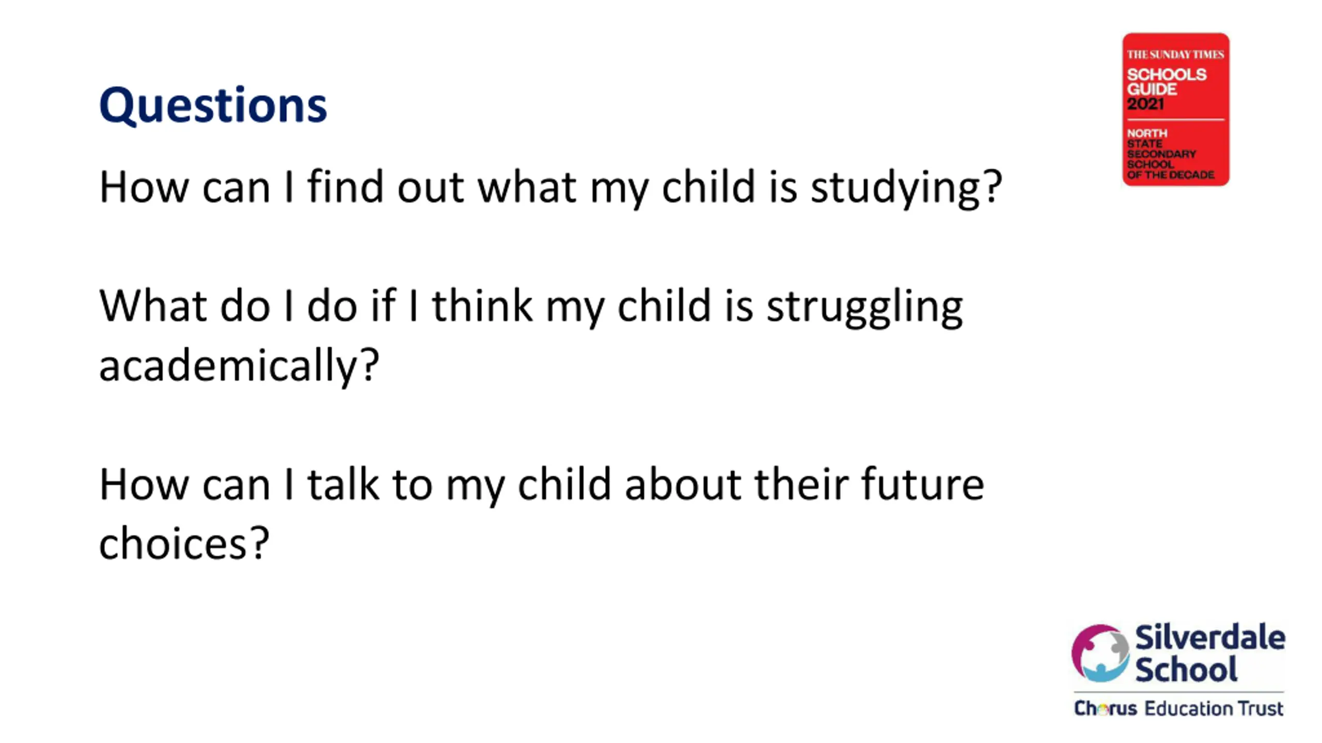Viewport: 1322px width, 743px height.
Task: Click the white divider line on red badge
Action: (1175, 120)
